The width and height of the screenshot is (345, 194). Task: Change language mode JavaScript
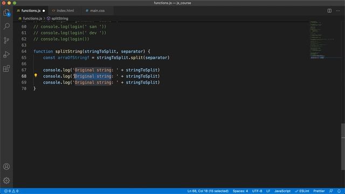(x=282, y=191)
